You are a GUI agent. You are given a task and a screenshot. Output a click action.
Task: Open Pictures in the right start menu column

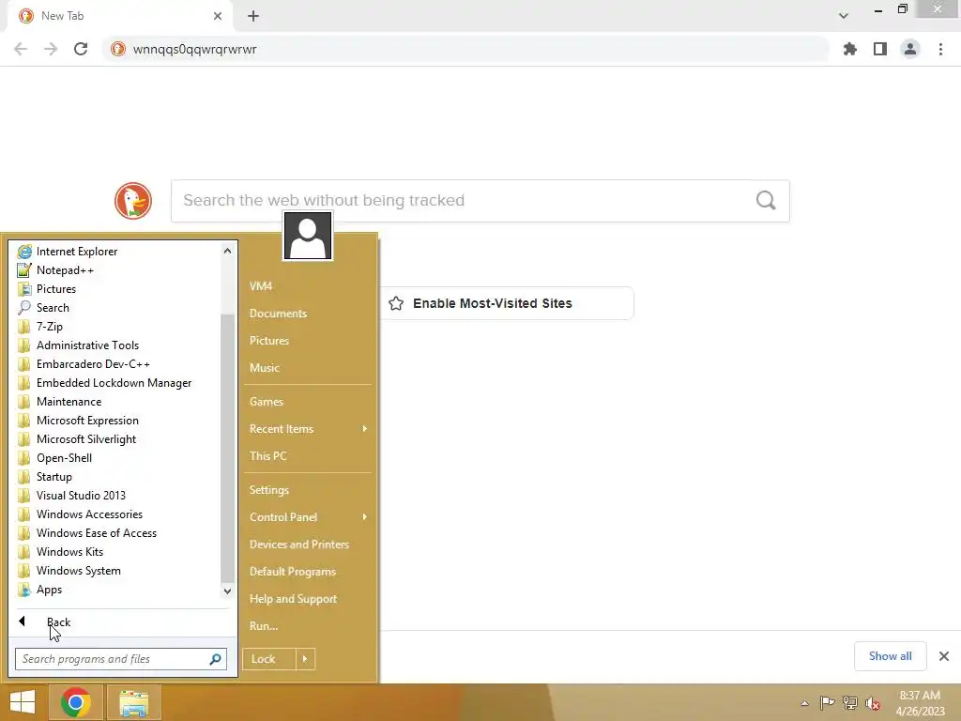point(269,341)
